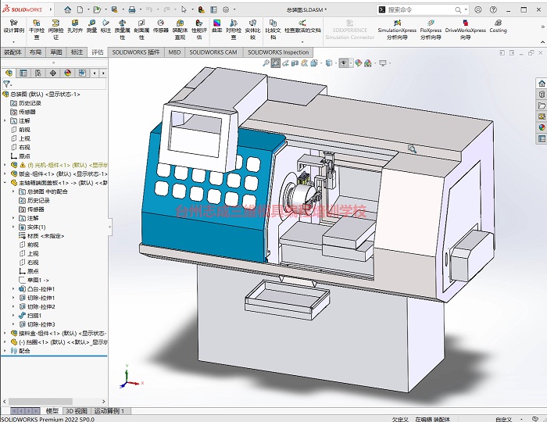Open 设计算例 dropdown arrow
547x422 pixels.
point(13,42)
